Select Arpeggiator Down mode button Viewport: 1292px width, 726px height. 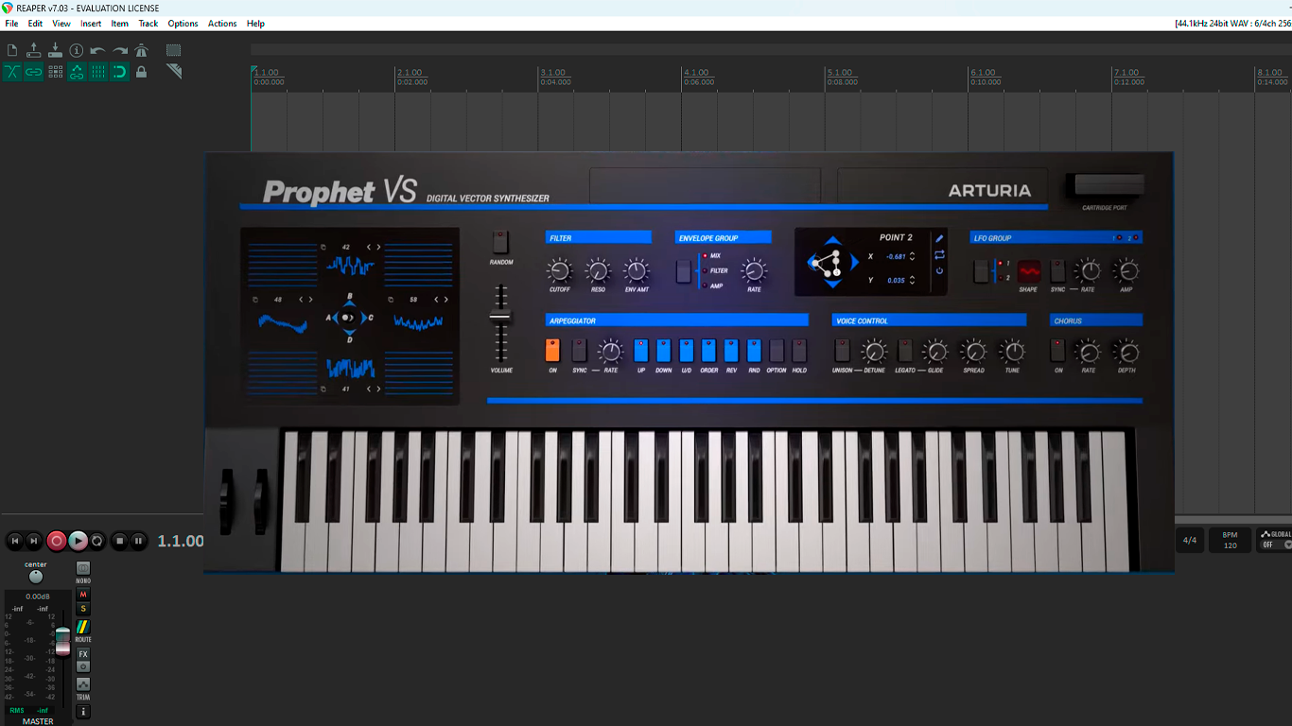663,351
